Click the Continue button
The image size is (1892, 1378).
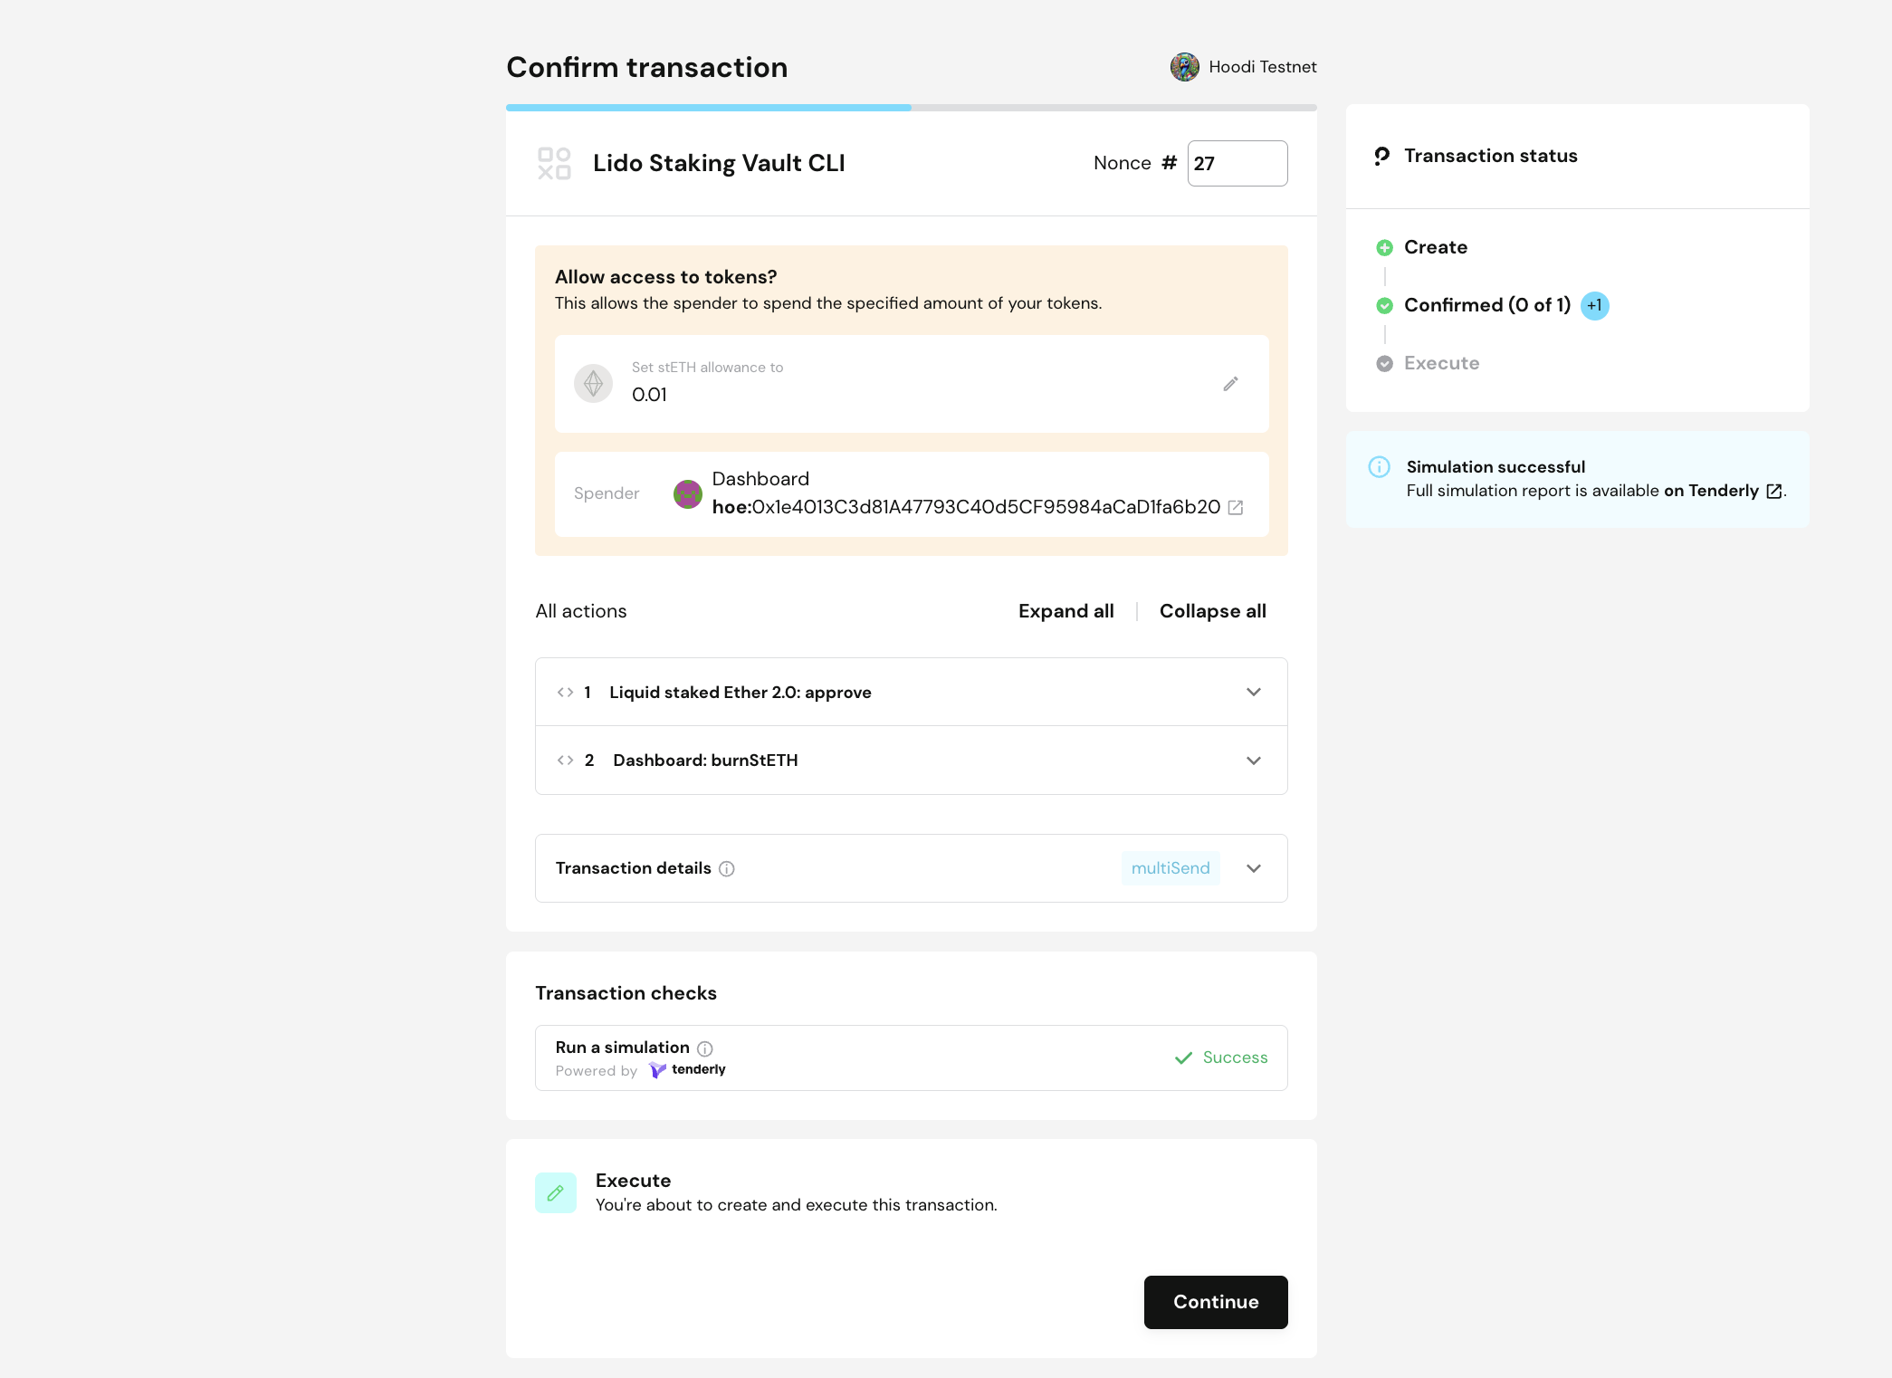click(x=1215, y=1302)
